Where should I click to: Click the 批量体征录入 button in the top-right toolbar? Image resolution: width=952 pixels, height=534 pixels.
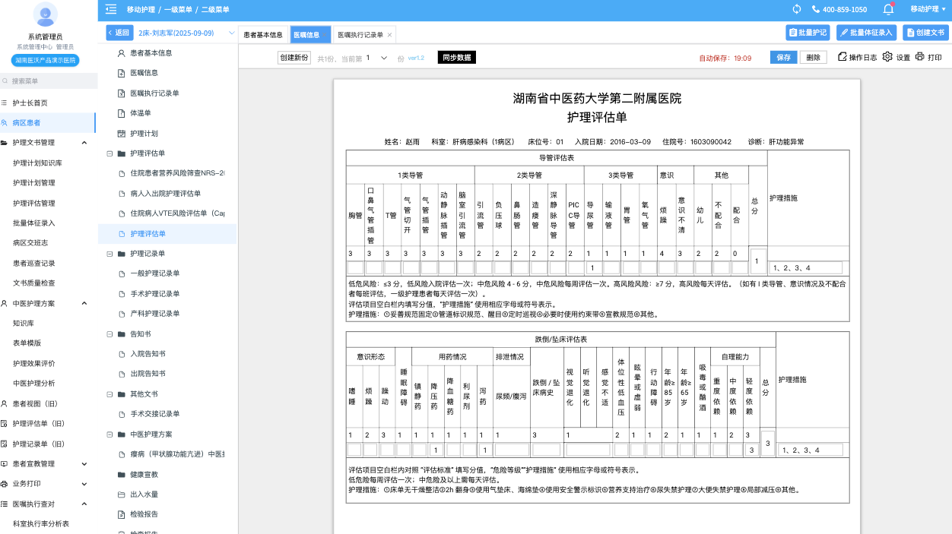tap(866, 33)
